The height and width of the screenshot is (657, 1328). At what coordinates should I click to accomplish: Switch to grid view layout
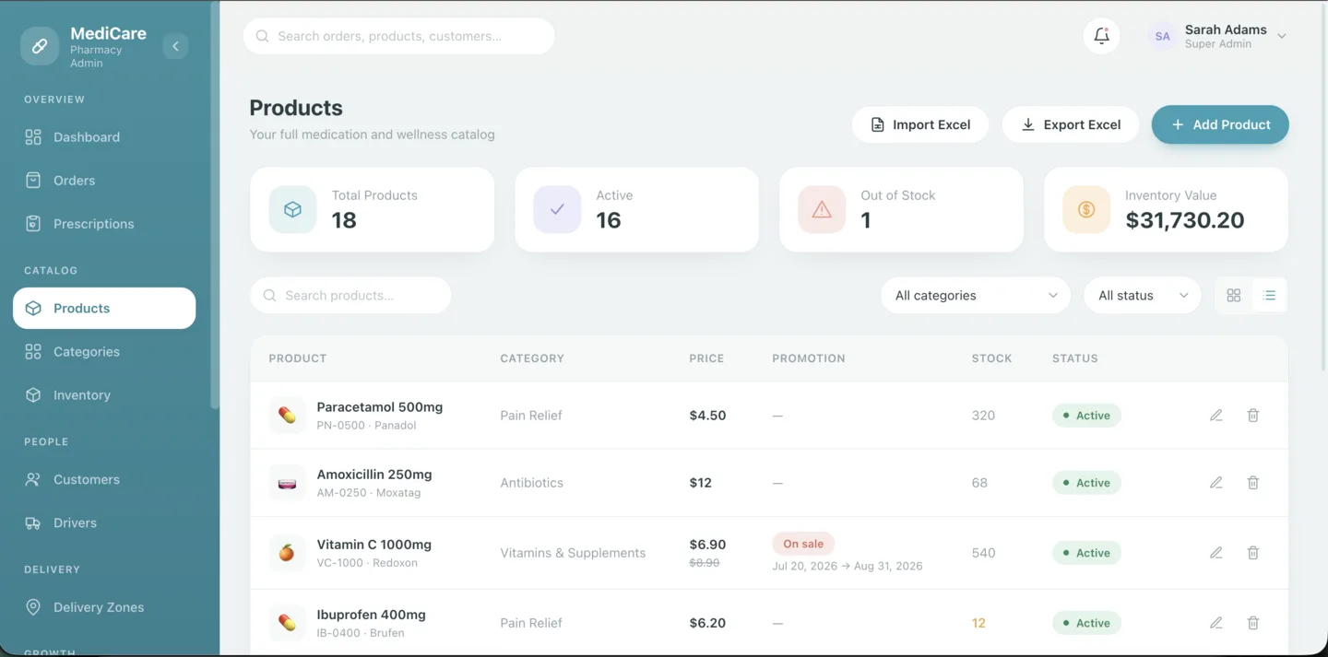pyautogui.click(x=1234, y=296)
